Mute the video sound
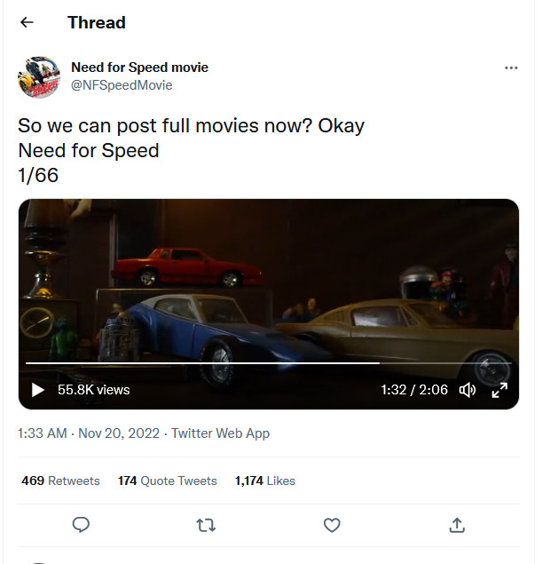 pos(468,390)
